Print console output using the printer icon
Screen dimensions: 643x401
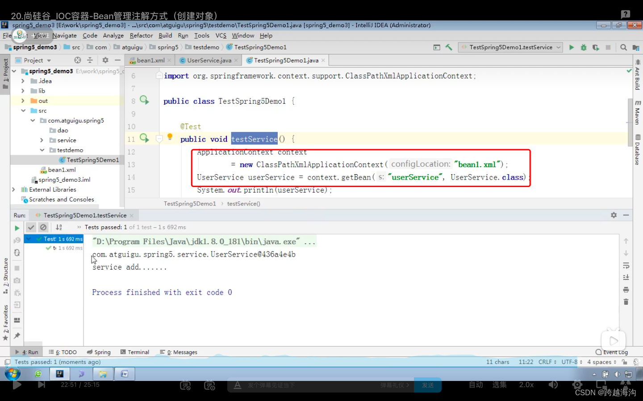[x=626, y=290]
